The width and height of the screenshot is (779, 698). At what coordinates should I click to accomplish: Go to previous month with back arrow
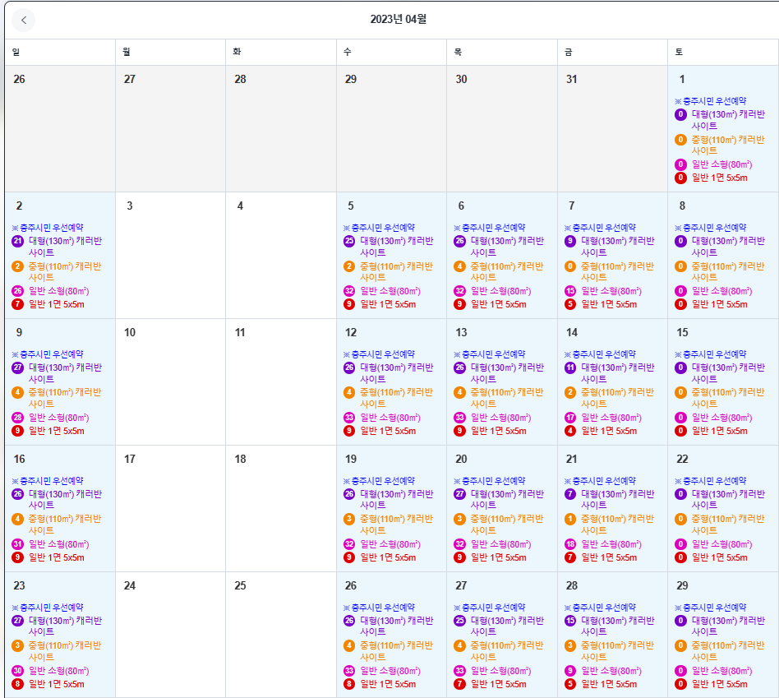coord(23,21)
